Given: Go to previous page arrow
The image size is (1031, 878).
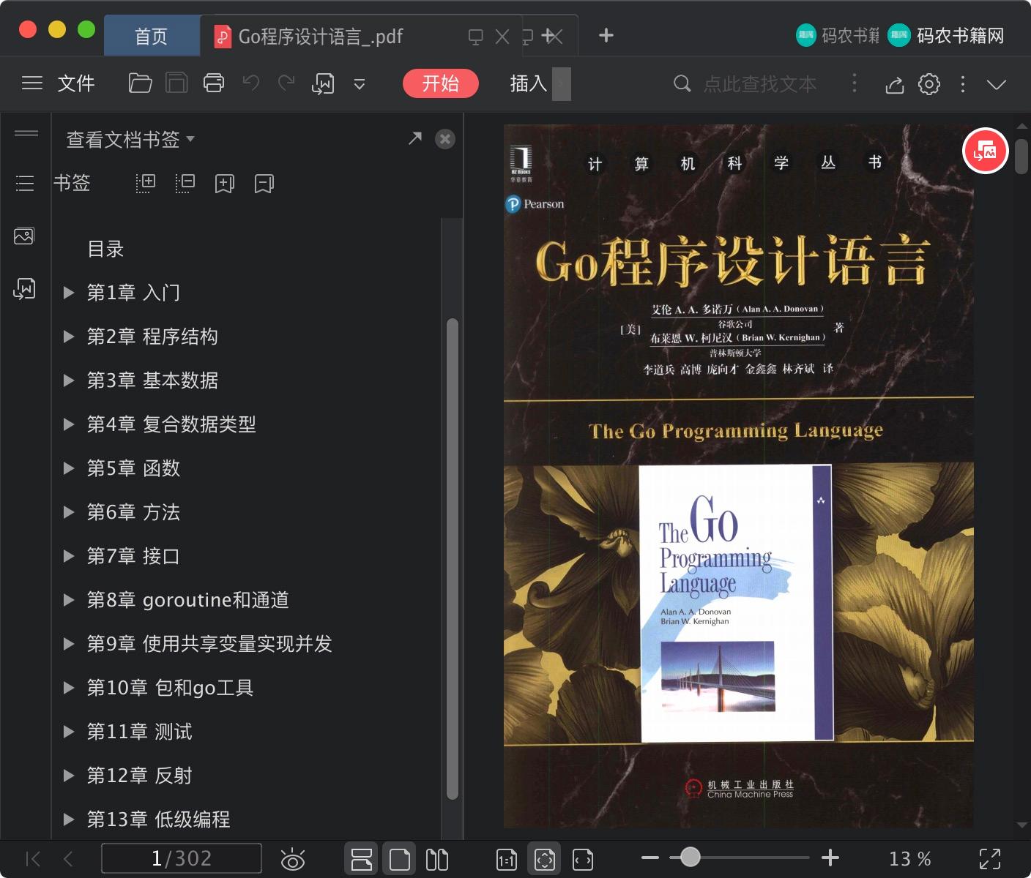Looking at the screenshot, I should click(68, 858).
